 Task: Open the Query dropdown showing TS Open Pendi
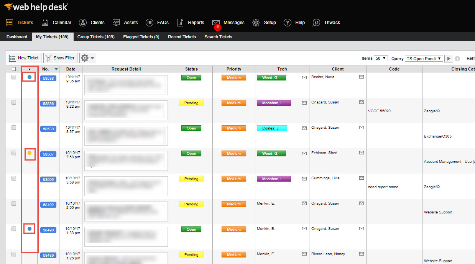pos(424,58)
